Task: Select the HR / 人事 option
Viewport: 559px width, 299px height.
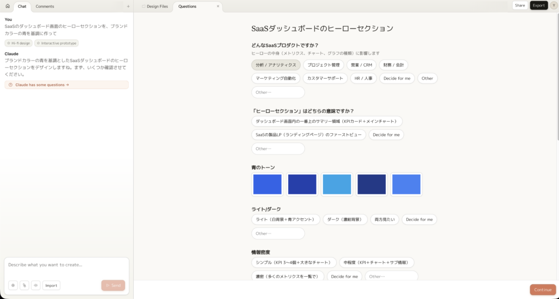Action: (x=363, y=79)
